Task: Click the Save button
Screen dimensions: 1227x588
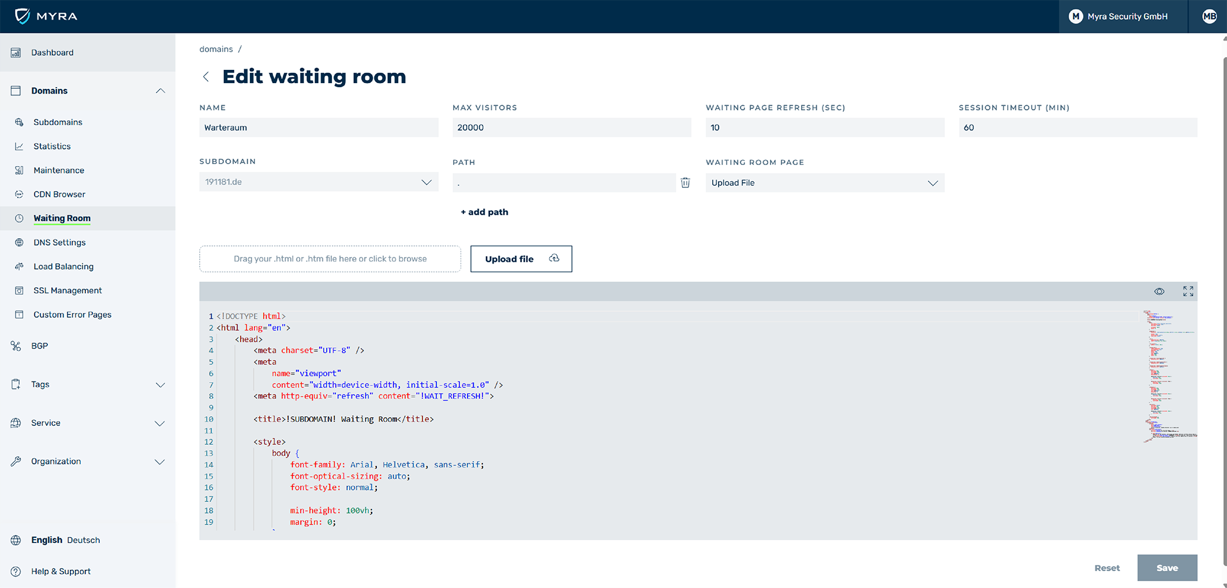Action: tap(1167, 568)
